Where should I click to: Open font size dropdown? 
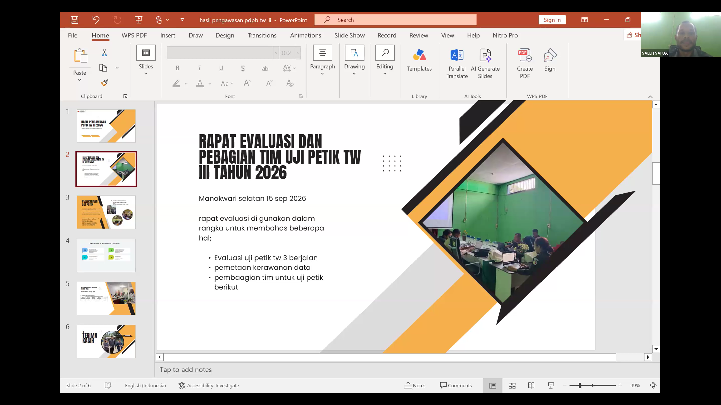pos(298,53)
